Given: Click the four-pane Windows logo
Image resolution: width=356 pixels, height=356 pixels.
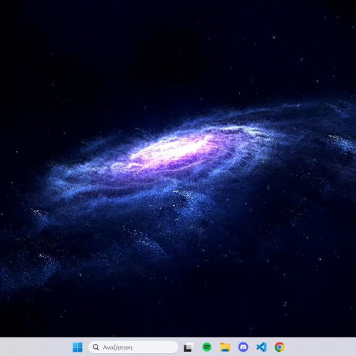Looking at the screenshot, I should 78,347.
